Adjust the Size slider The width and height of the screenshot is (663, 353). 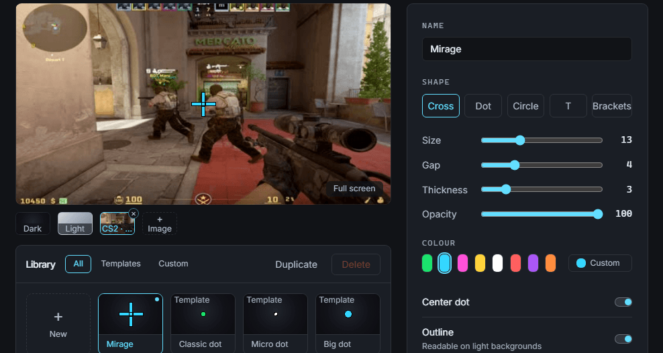point(542,140)
